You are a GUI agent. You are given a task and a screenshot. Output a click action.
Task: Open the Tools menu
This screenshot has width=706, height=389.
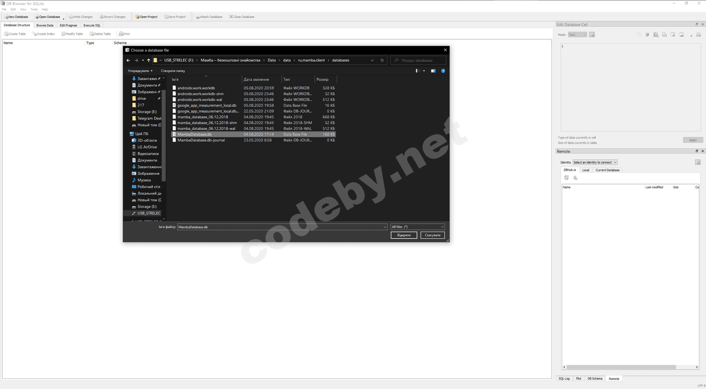point(34,9)
